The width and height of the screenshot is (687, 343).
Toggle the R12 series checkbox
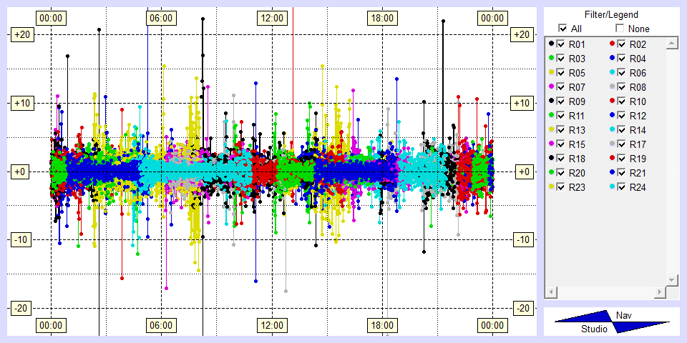tap(622, 116)
